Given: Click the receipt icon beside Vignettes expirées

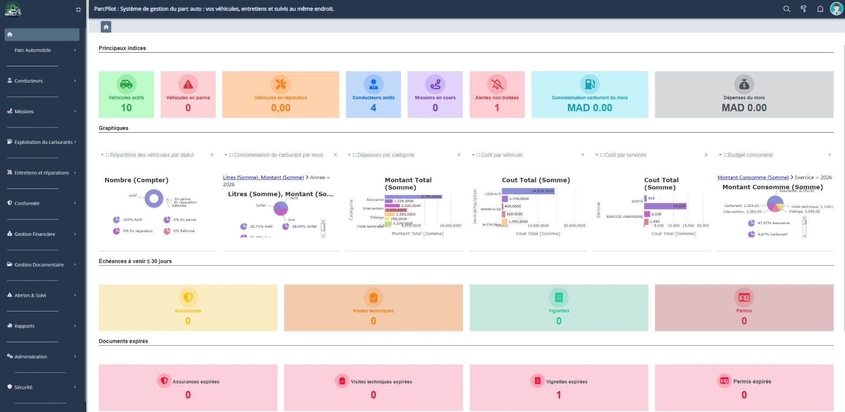Looking at the screenshot, I should click(x=537, y=381).
